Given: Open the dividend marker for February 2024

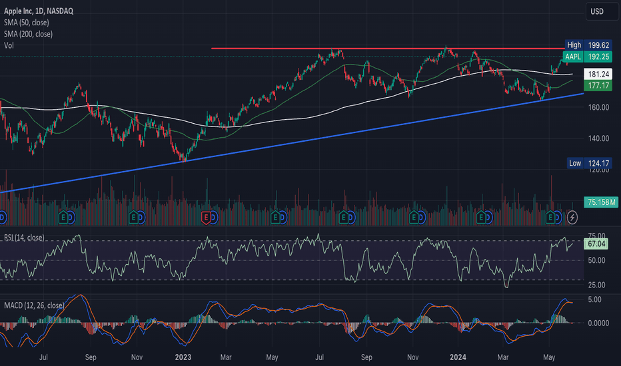Looking at the screenshot, I should [488, 217].
